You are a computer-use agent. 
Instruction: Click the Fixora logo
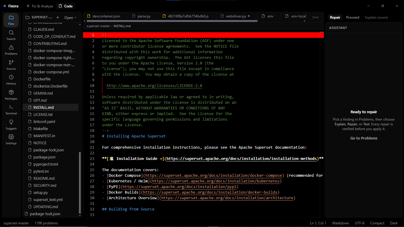coord(11,6)
